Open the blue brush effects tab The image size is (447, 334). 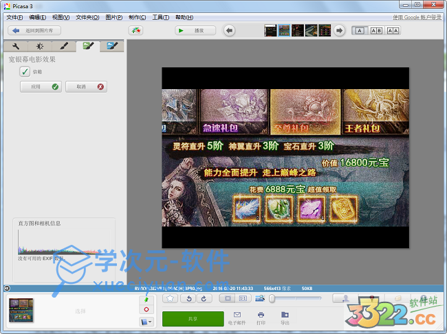point(111,47)
